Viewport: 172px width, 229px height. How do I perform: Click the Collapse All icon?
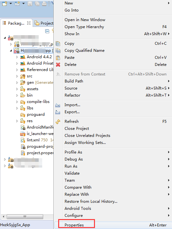pos(47,31)
